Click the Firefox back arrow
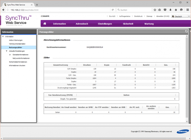 click(3, 10)
